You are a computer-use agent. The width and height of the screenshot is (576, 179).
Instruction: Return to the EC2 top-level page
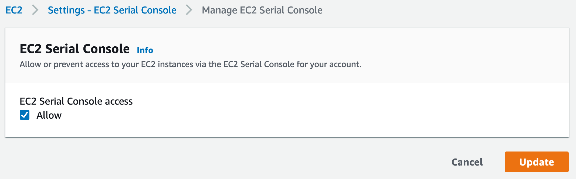pyautogui.click(x=14, y=10)
